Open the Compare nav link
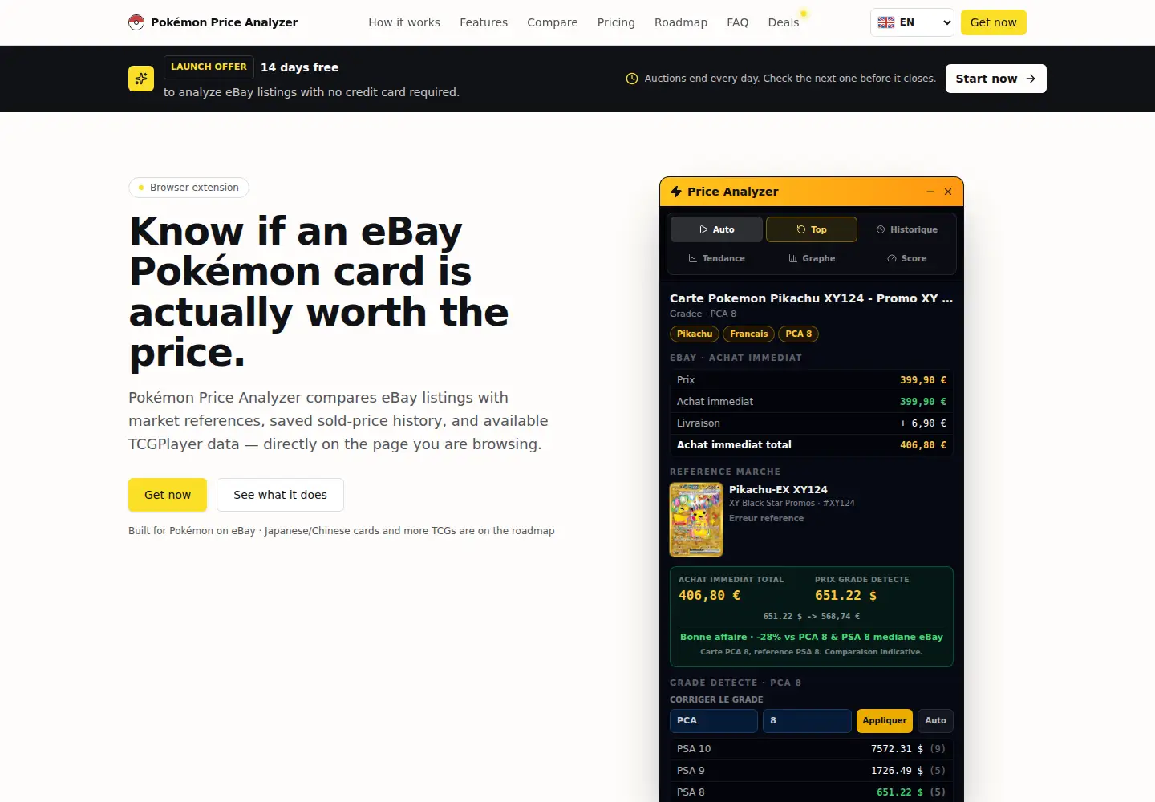 (x=553, y=22)
